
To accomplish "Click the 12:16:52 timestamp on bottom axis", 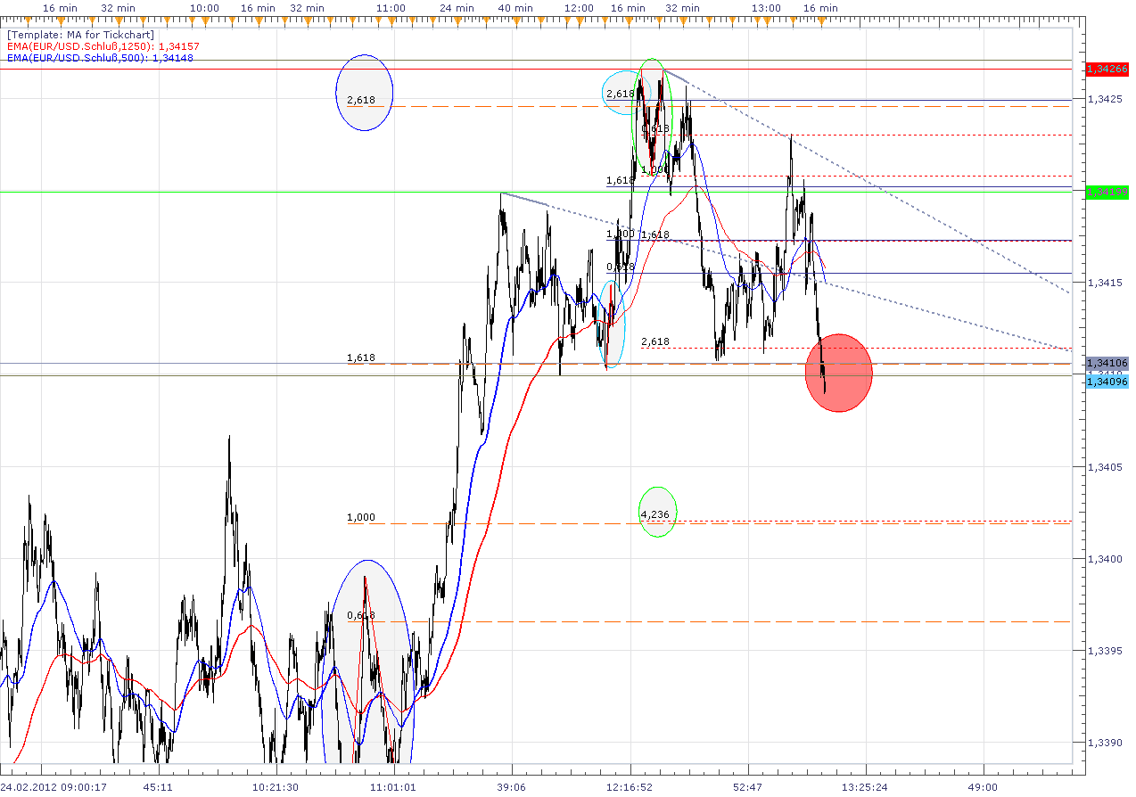I will [x=630, y=787].
